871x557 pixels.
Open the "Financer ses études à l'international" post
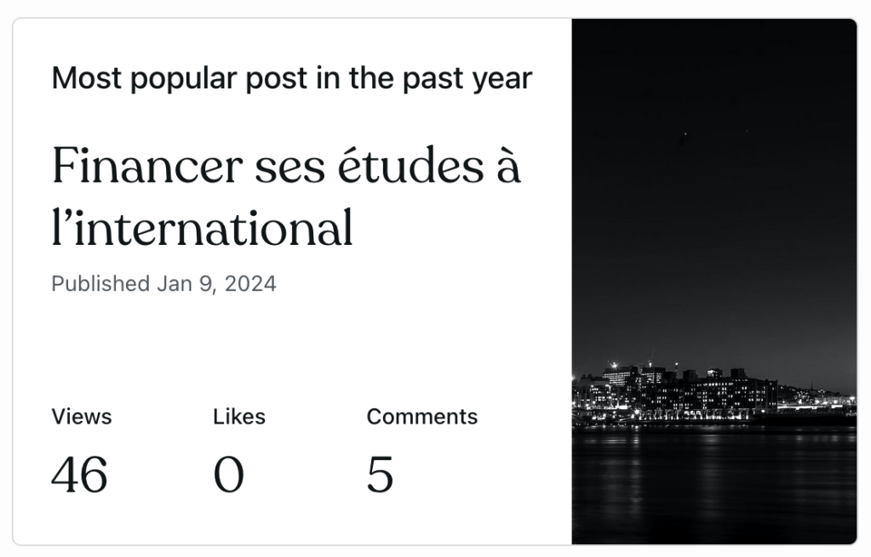coord(286,196)
